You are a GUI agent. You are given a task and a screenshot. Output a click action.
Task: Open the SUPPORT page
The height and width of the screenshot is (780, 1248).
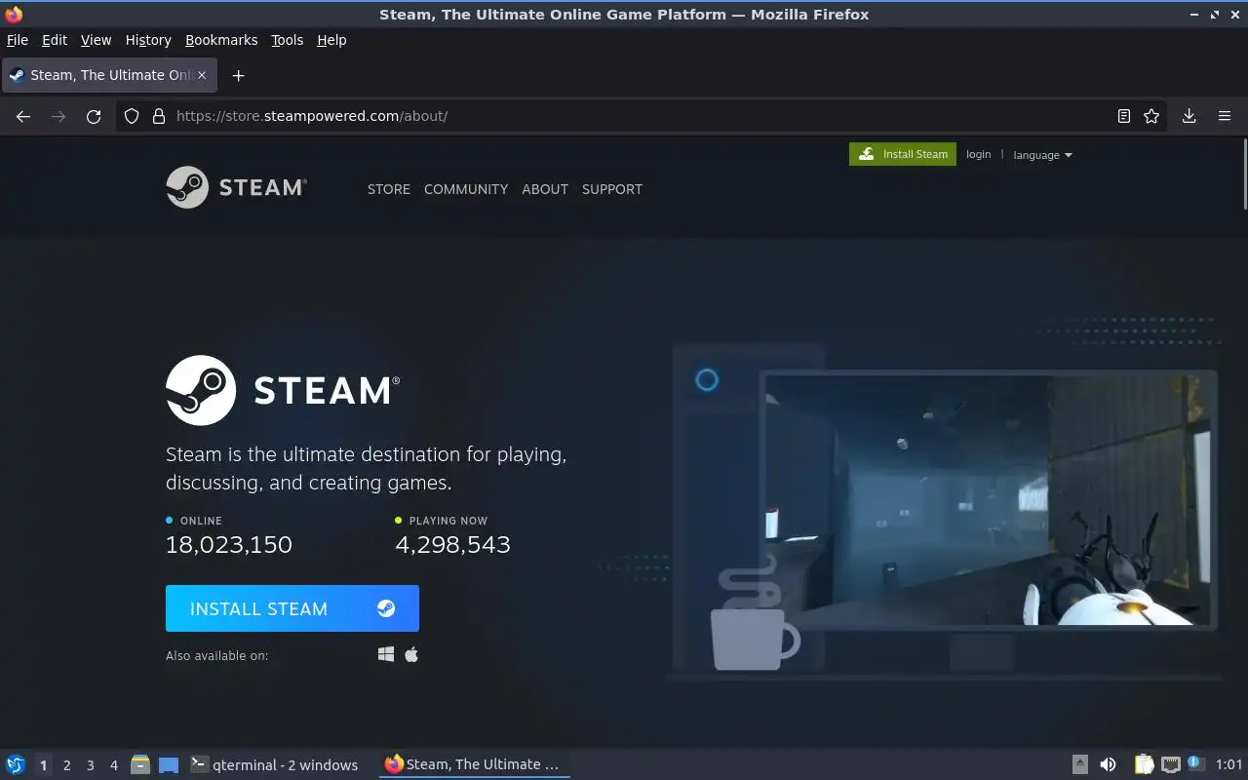click(x=612, y=189)
